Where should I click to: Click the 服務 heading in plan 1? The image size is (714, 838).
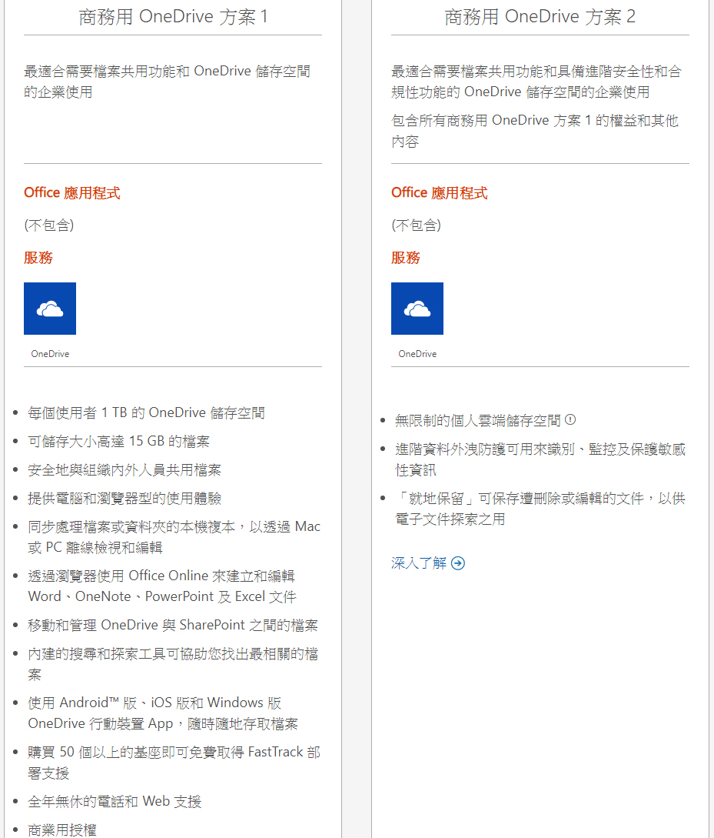tap(38, 258)
